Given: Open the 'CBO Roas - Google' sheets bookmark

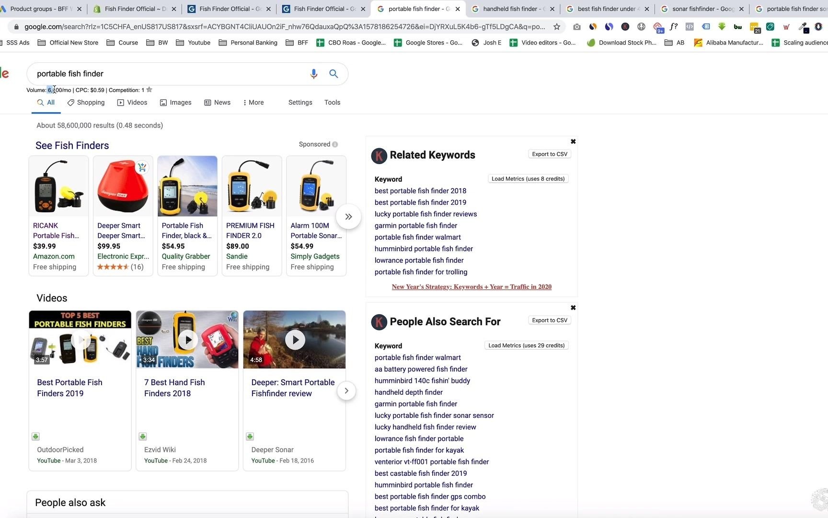Looking at the screenshot, I should 351,43.
